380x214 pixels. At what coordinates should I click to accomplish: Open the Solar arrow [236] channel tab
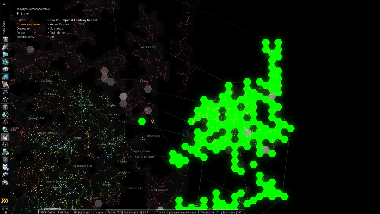[x=232, y=212]
